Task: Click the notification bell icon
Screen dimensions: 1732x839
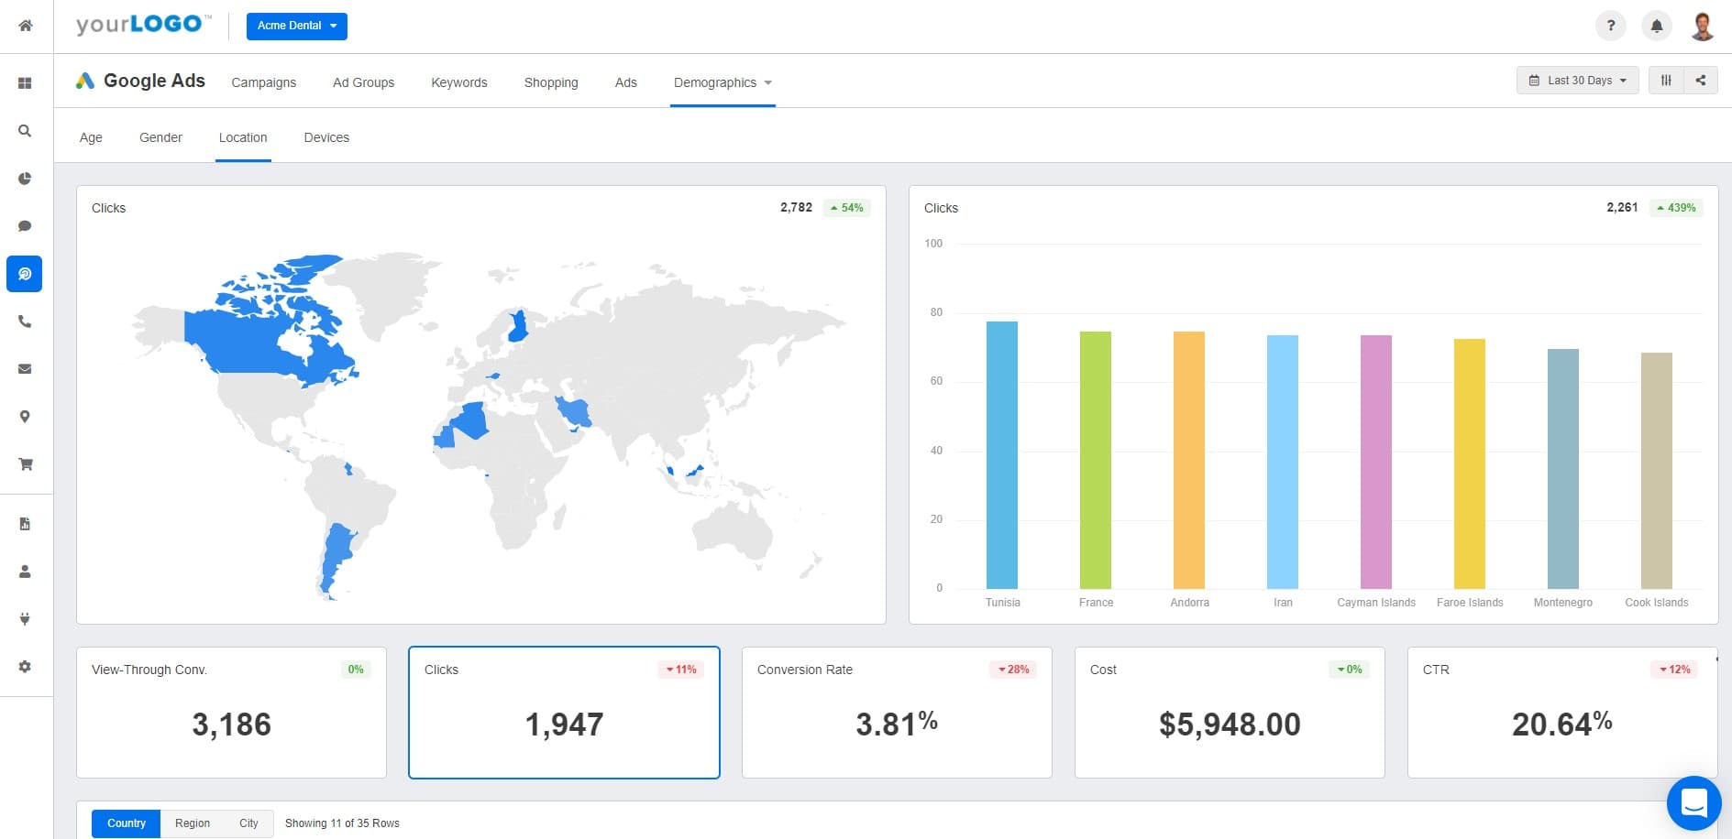Action: [x=1656, y=26]
